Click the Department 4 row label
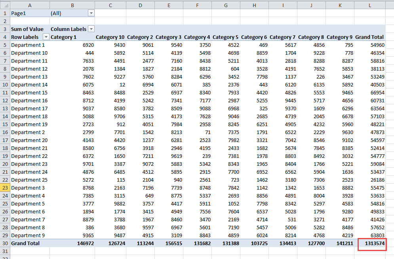The height and width of the screenshot is (259, 394). pos(30,196)
